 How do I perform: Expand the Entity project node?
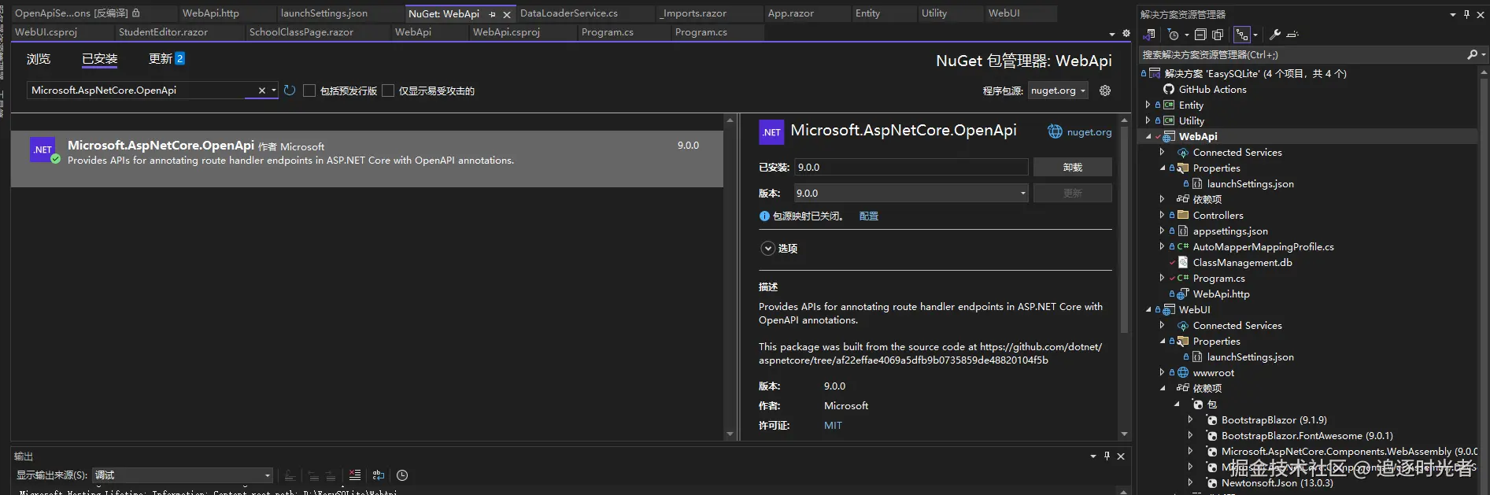click(x=1148, y=105)
